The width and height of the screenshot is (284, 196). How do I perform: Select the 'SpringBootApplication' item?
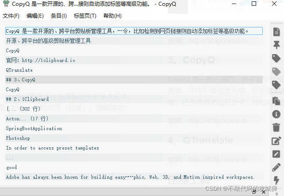pyautogui.click(x=134, y=128)
